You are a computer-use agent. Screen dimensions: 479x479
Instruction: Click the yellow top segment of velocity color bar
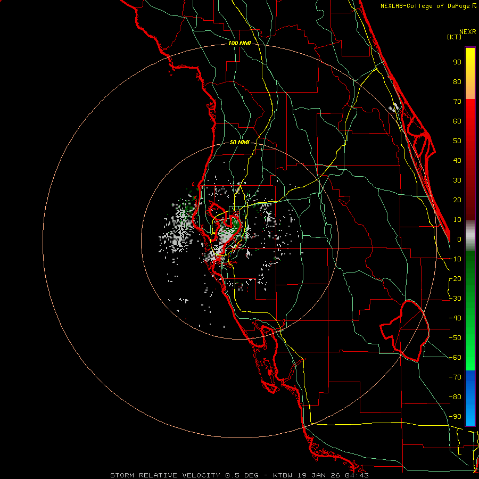point(470,73)
